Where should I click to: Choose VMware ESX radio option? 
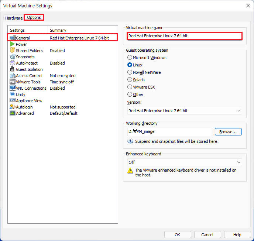point(130,87)
